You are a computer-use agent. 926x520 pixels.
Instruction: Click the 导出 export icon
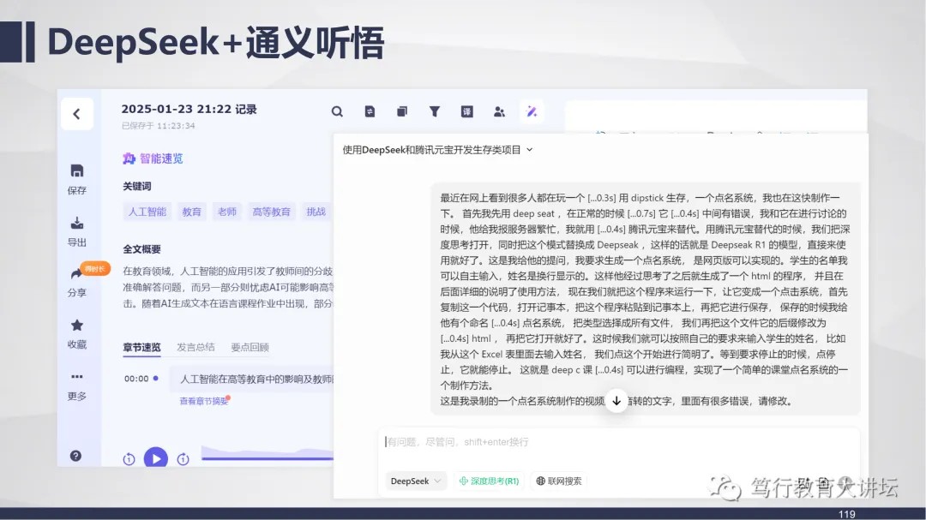[x=77, y=224]
